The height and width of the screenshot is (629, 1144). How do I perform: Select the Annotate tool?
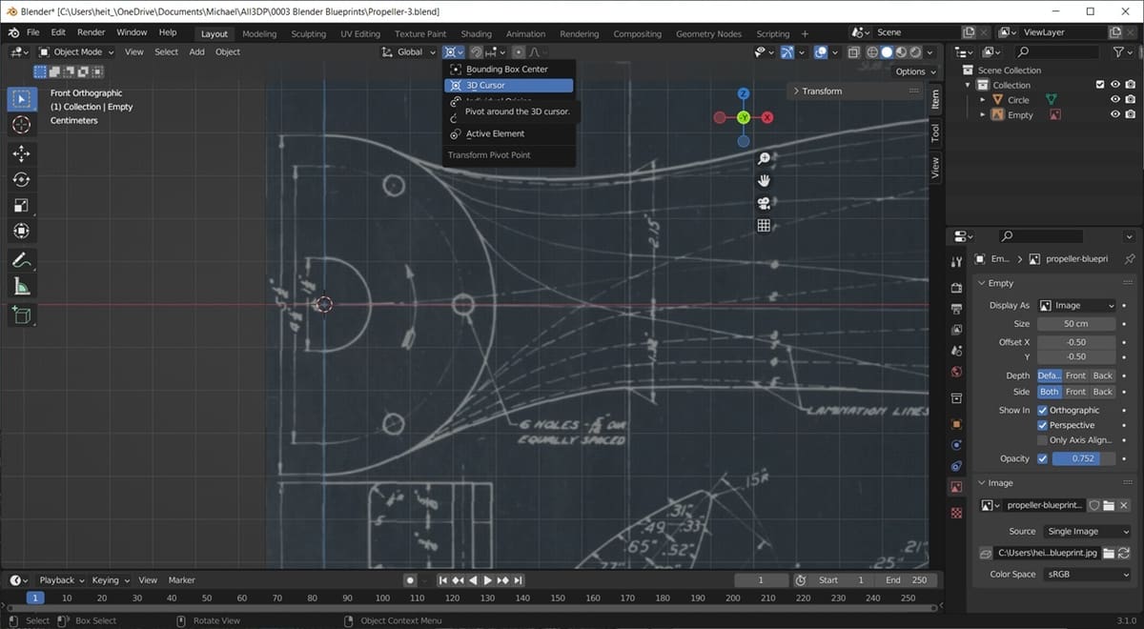[x=22, y=260]
